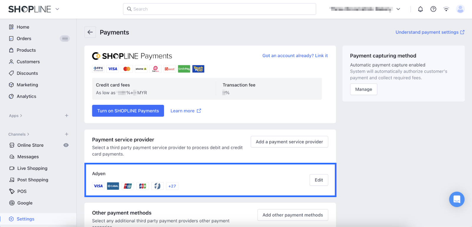Focus the Search input field
The image size is (472, 227).
[x=219, y=9]
